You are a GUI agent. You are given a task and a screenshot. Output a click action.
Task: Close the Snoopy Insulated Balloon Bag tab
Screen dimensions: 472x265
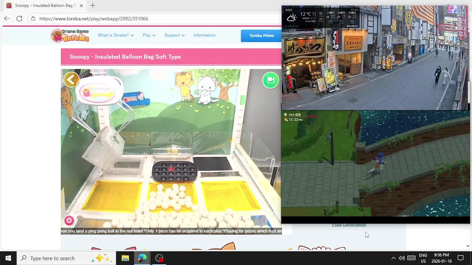point(81,6)
